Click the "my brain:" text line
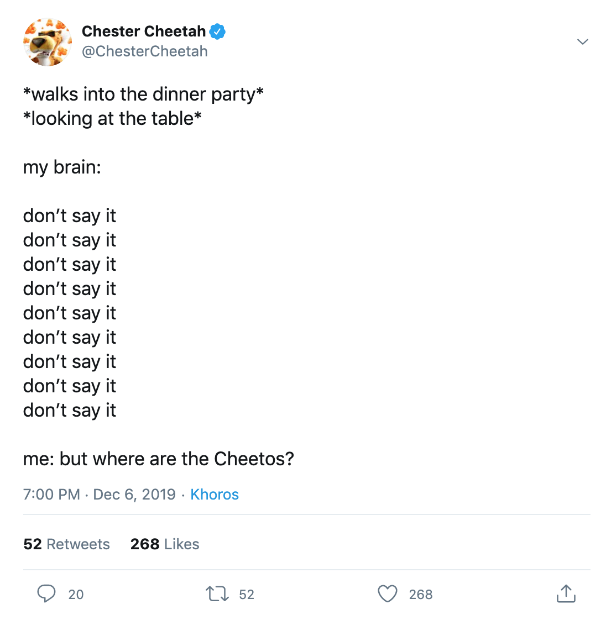 coord(62,167)
